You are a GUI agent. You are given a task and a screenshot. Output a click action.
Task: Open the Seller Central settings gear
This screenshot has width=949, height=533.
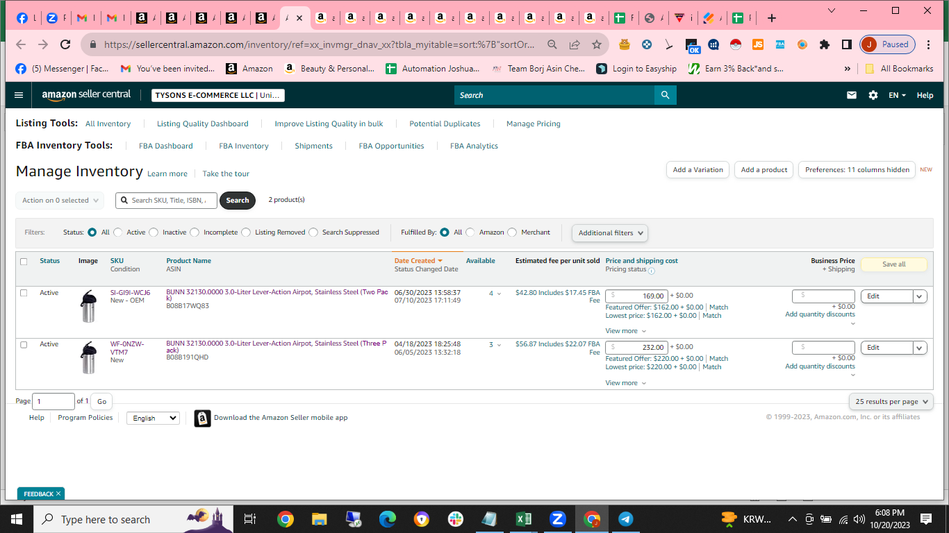873,95
